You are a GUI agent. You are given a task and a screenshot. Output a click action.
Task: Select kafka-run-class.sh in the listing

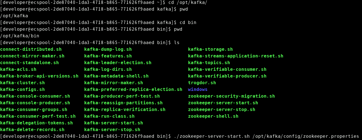109,116
